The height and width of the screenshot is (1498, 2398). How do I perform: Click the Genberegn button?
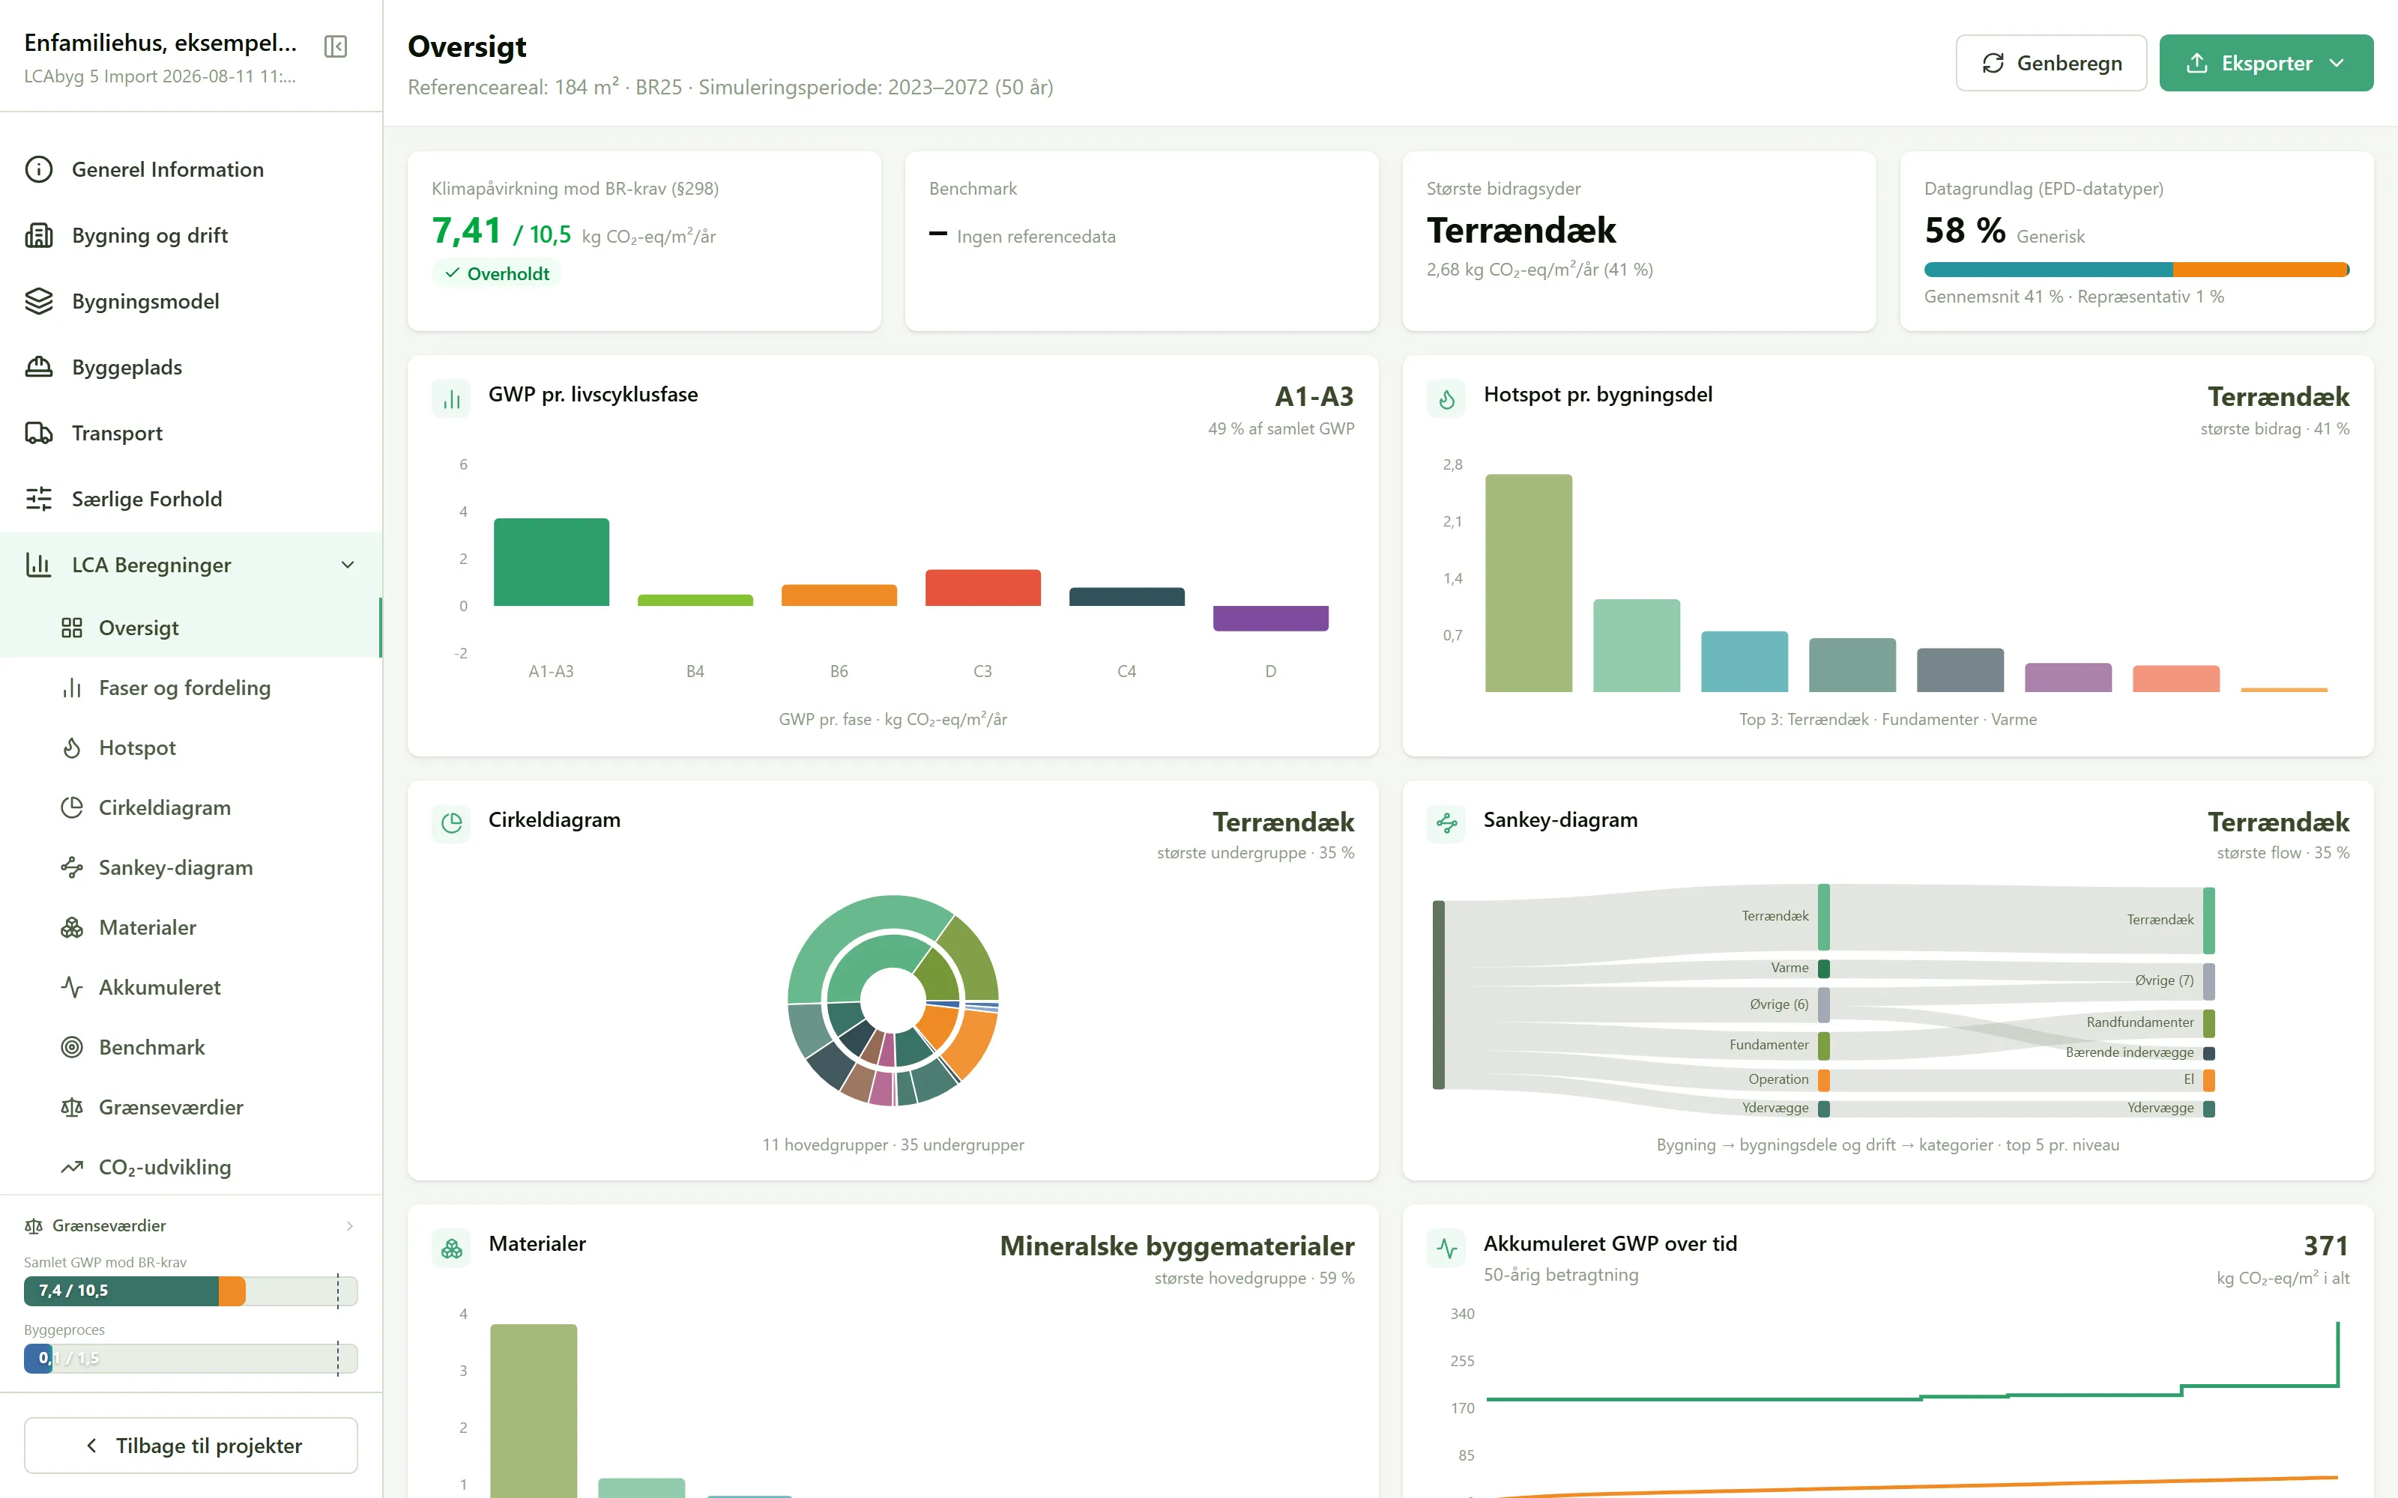point(2051,64)
